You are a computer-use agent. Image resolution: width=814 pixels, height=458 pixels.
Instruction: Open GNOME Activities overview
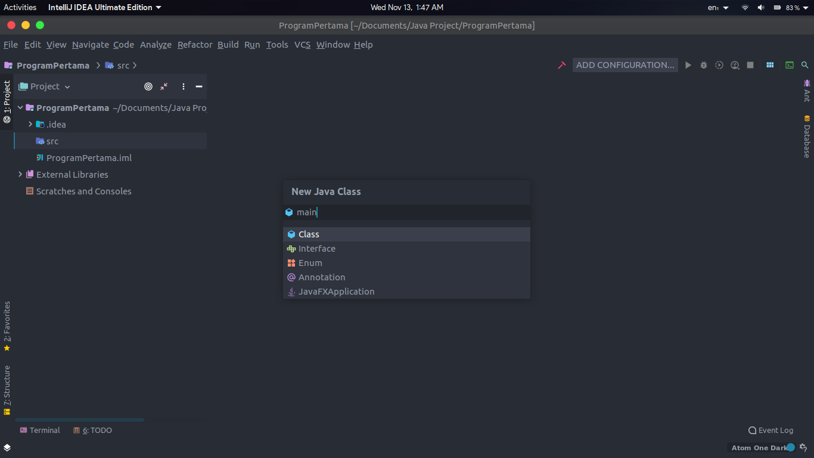pos(20,8)
